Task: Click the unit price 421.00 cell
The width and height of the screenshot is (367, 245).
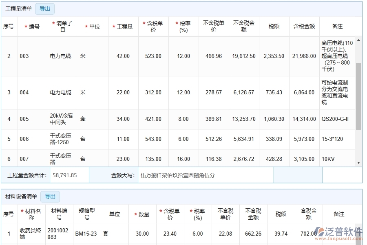Action: click(153, 119)
